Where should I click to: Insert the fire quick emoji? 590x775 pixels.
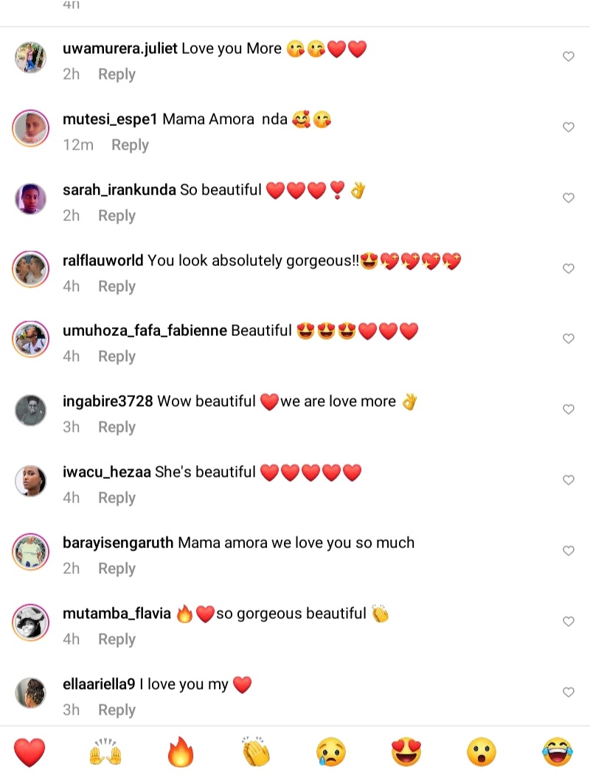point(181,751)
